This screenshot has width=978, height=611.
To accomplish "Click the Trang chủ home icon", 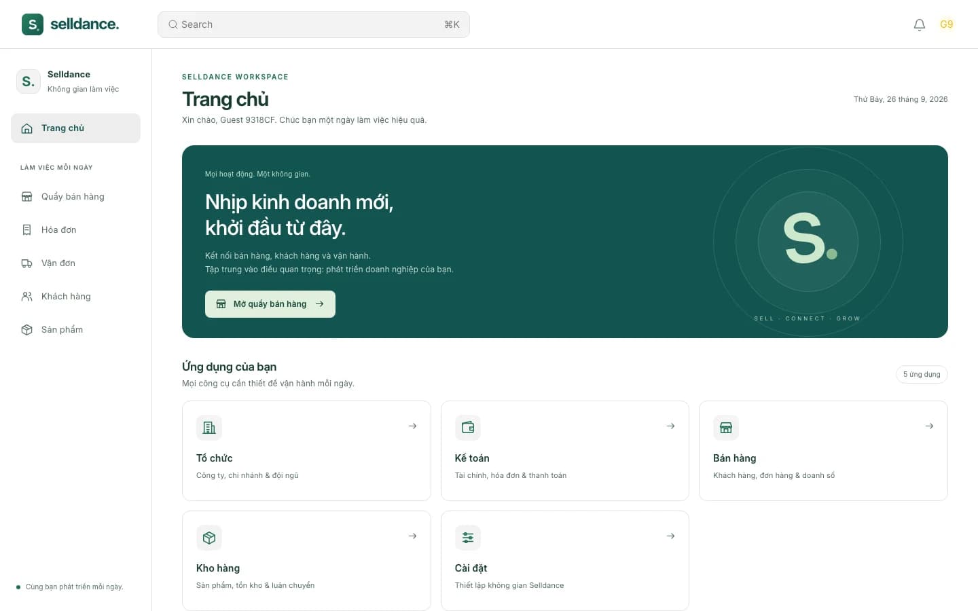I will point(27,128).
